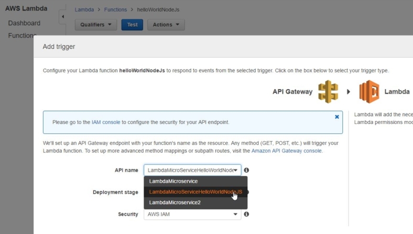
Task: Pick LambdaMicroservice2 option
Action: click(195, 203)
